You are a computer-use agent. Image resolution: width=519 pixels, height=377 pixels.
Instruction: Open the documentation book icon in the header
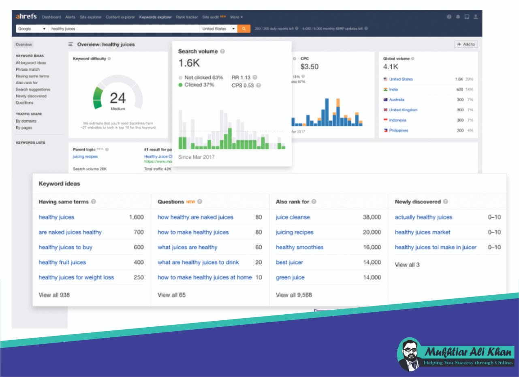(467, 17)
